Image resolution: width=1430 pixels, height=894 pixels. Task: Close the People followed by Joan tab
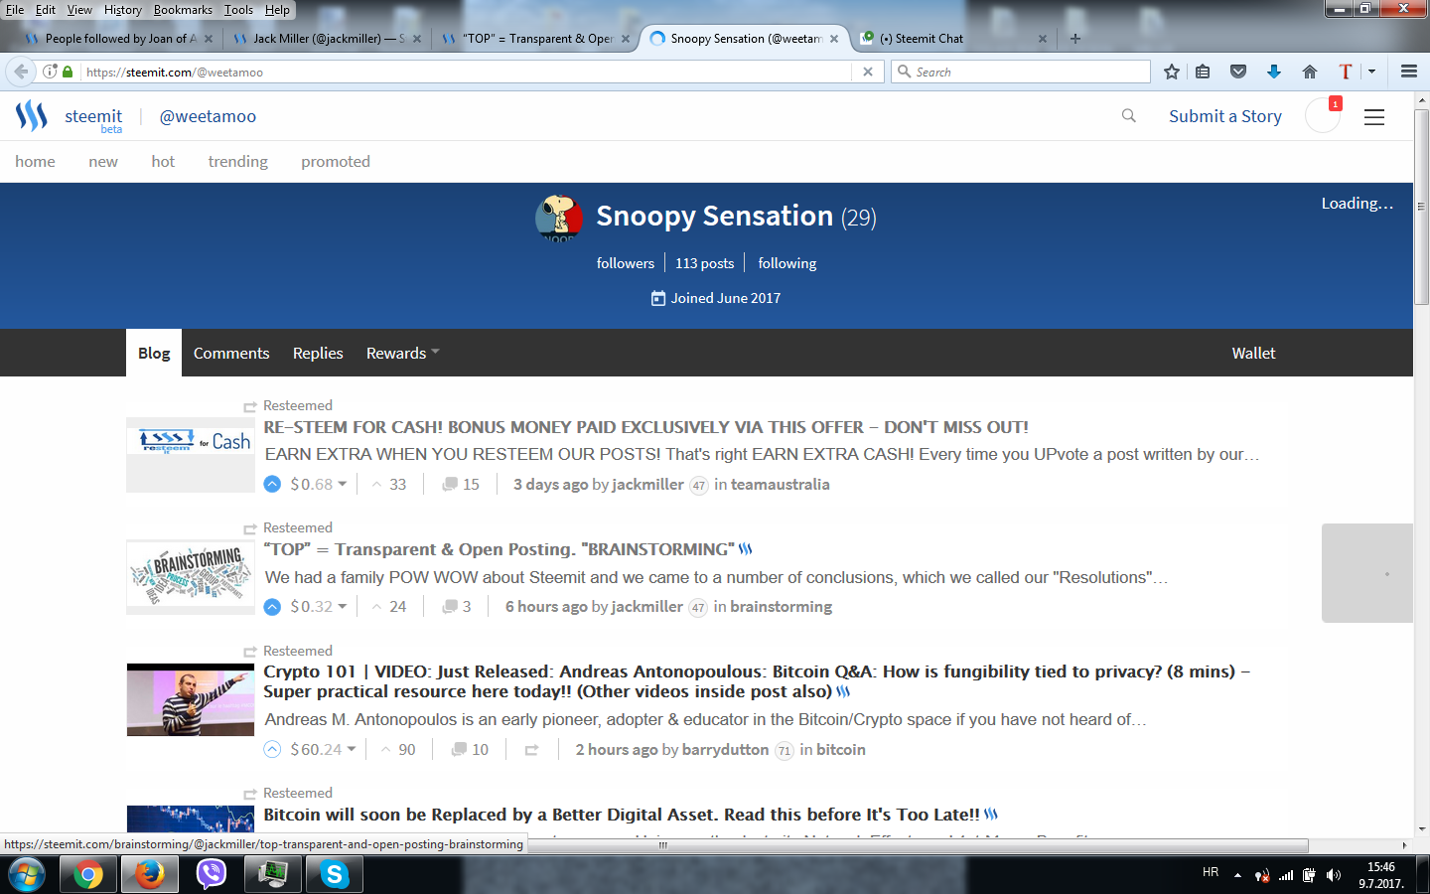point(209,39)
